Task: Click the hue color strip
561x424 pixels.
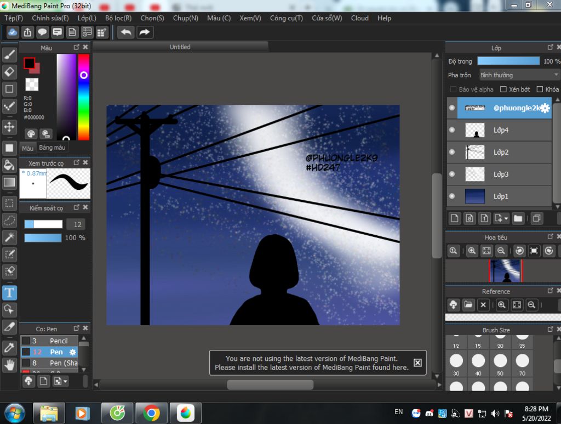Action: pos(84,97)
